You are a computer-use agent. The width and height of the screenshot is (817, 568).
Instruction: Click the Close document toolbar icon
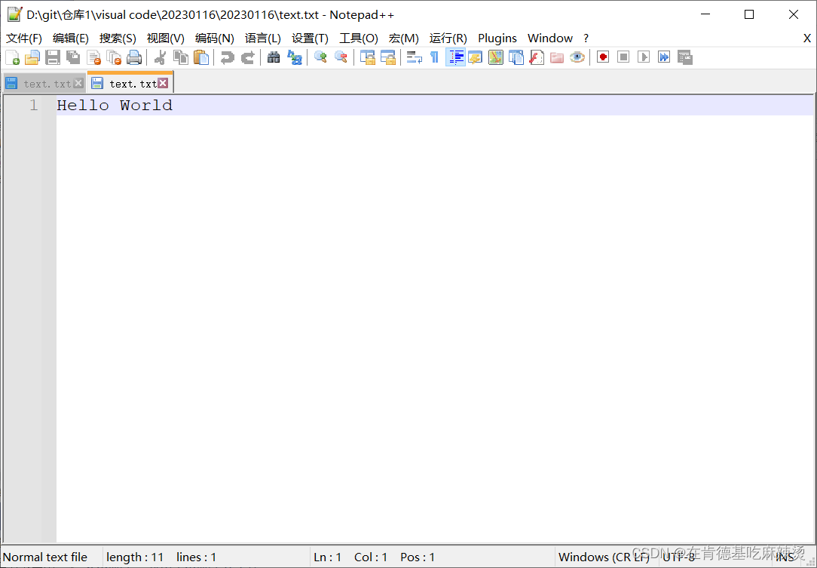[93, 57]
